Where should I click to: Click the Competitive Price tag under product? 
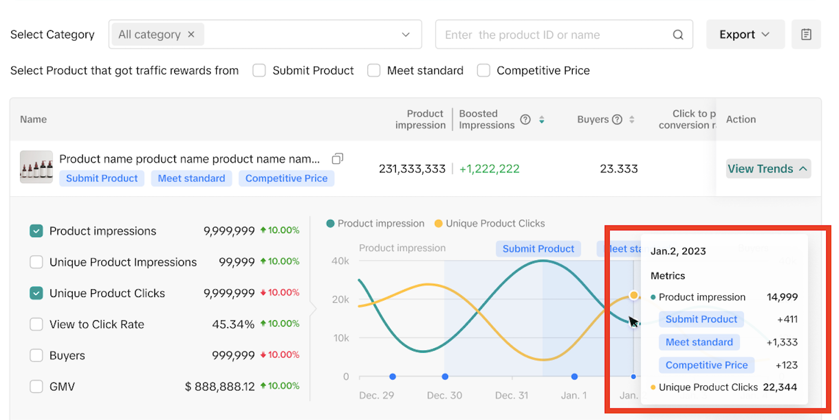286,179
